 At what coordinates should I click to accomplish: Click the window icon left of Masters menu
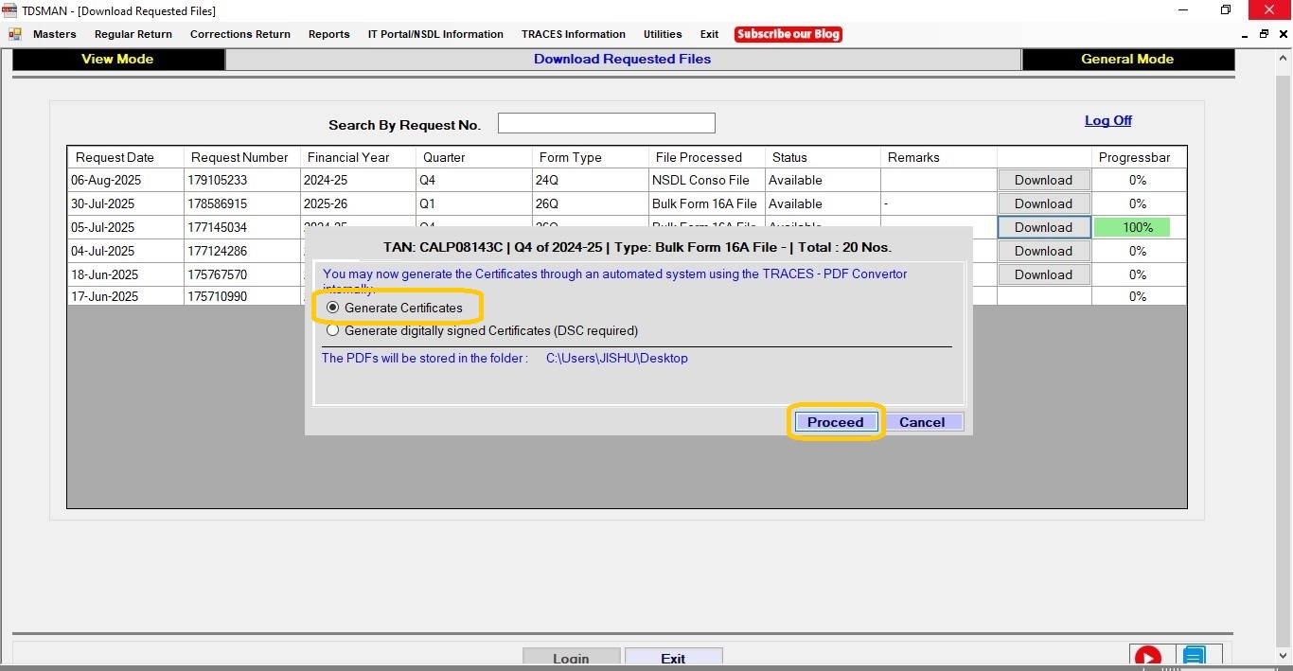[15, 34]
